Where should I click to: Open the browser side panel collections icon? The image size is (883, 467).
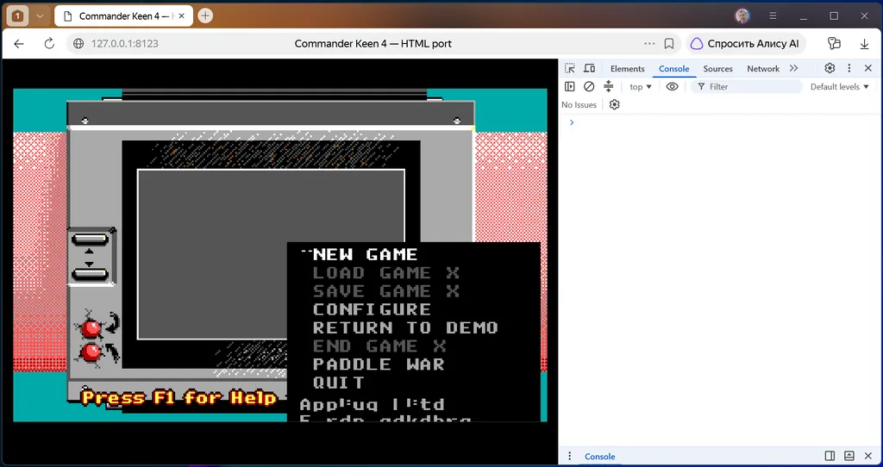834,43
